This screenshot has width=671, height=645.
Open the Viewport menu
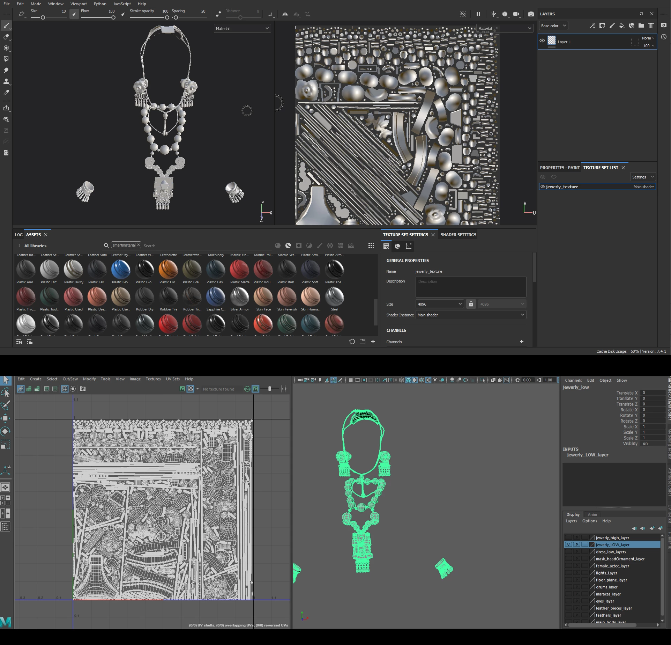[78, 4]
